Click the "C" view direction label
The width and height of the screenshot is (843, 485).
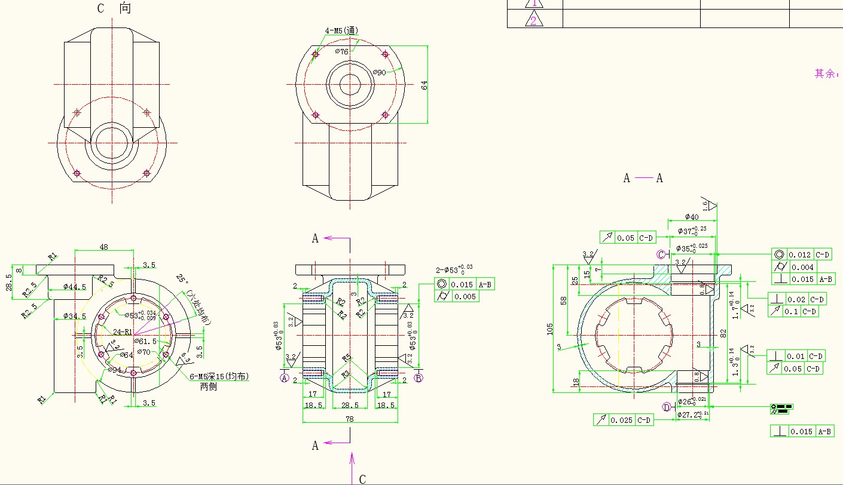(362, 479)
